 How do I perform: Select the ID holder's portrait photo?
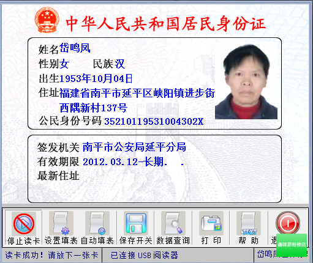click(246, 82)
